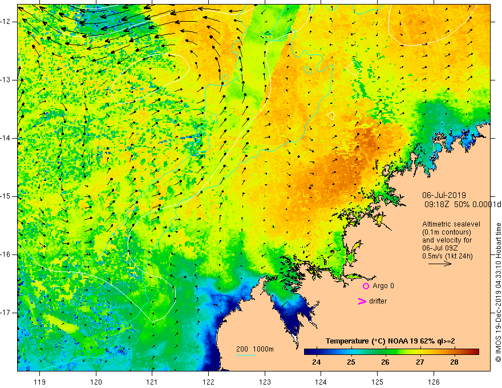Click the 'Temperature (°C) NOAA 19 62% ql>=2' title

[x=390, y=341]
